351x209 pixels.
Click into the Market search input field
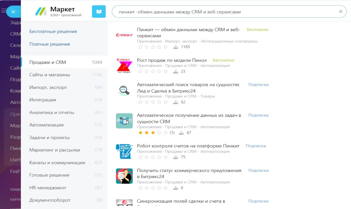(223, 12)
